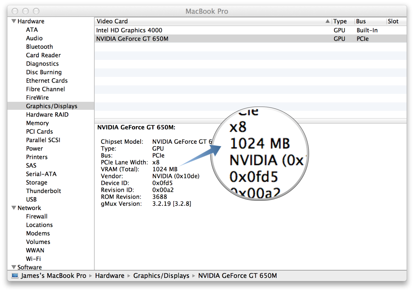Select Wi-Fi under Network
This screenshot has width=414, height=292.
(33, 259)
